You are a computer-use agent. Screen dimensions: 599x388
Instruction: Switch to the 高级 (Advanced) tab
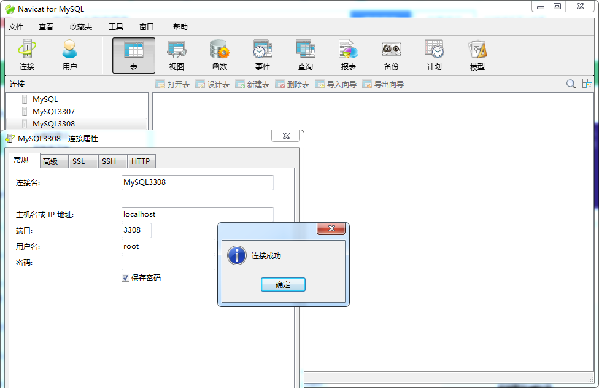[50, 161]
